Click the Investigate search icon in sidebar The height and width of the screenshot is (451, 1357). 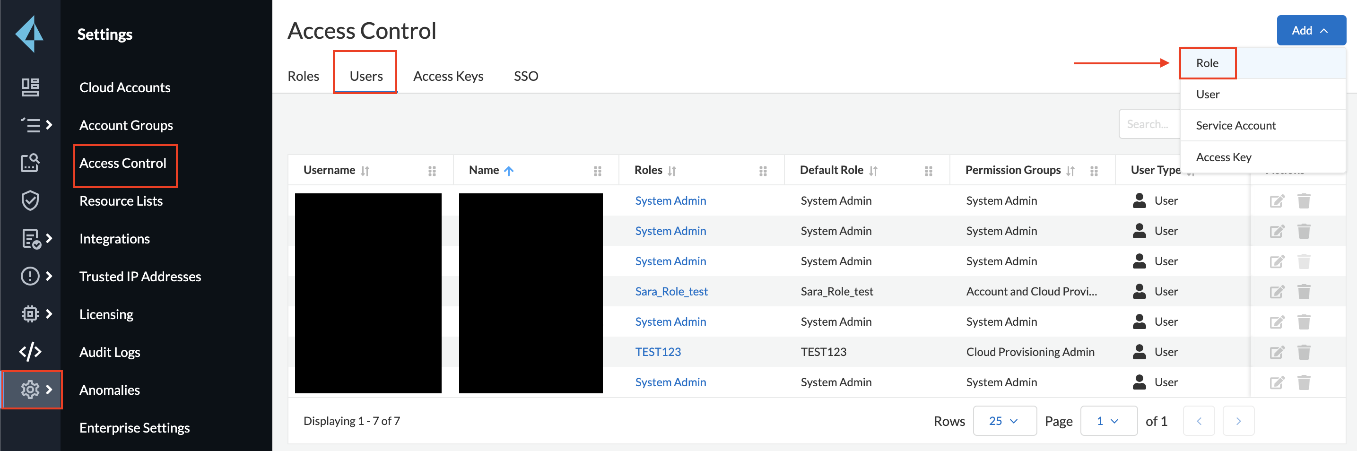coord(30,163)
